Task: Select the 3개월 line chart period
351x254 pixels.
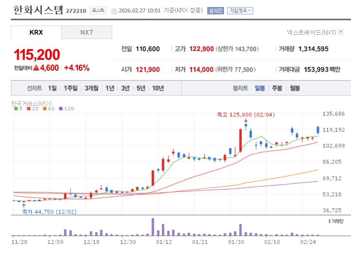Action: (92, 88)
